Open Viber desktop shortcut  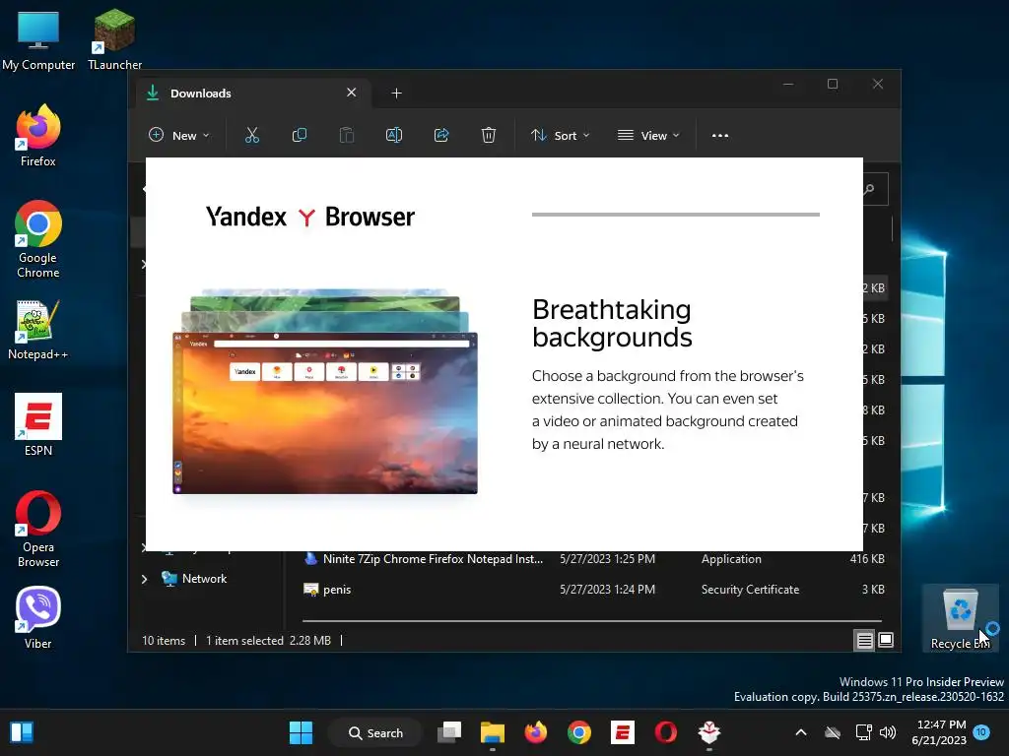tap(38, 618)
